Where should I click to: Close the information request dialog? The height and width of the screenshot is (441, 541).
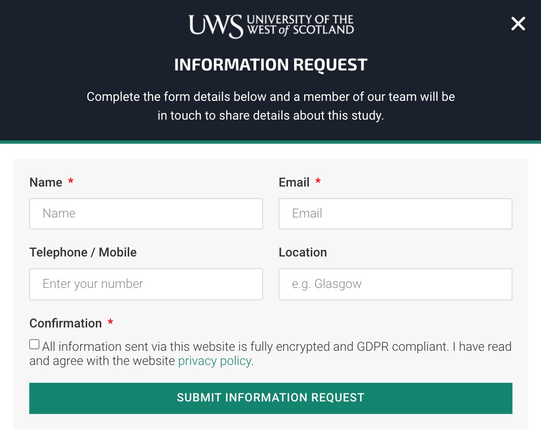[x=518, y=24]
